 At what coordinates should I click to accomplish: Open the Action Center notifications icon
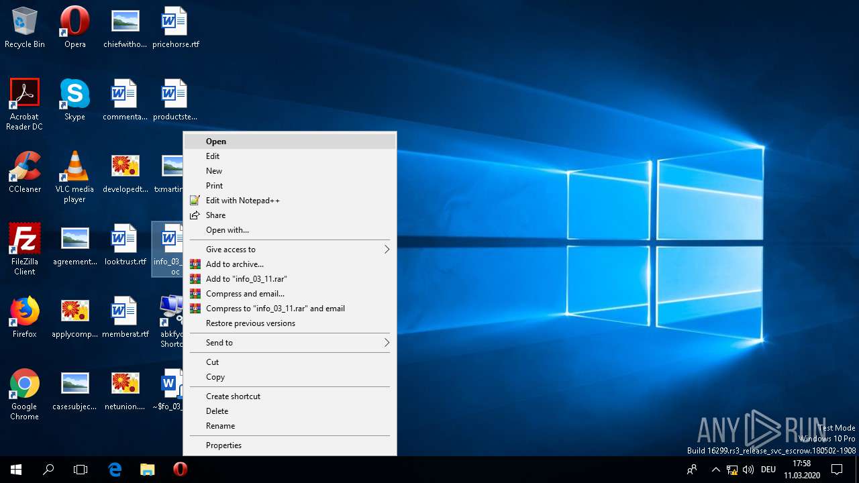click(x=837, y=470)
